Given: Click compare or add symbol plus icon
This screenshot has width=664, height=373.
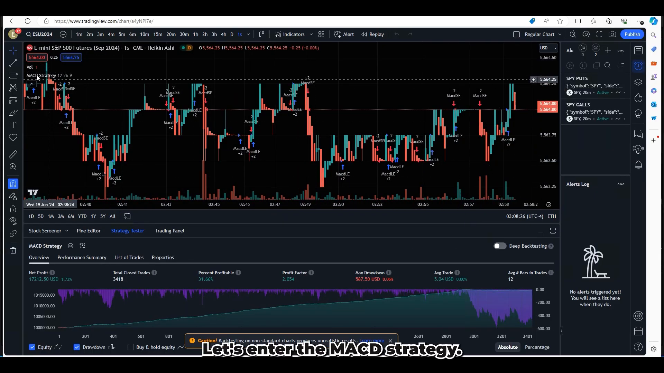Looking at the screenshot, I should point(63,34).
